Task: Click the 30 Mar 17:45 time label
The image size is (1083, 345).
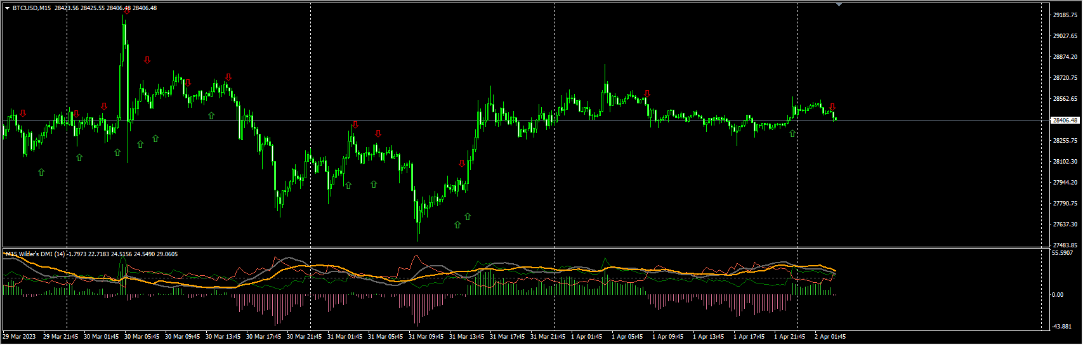Action: tap(263, 337)
